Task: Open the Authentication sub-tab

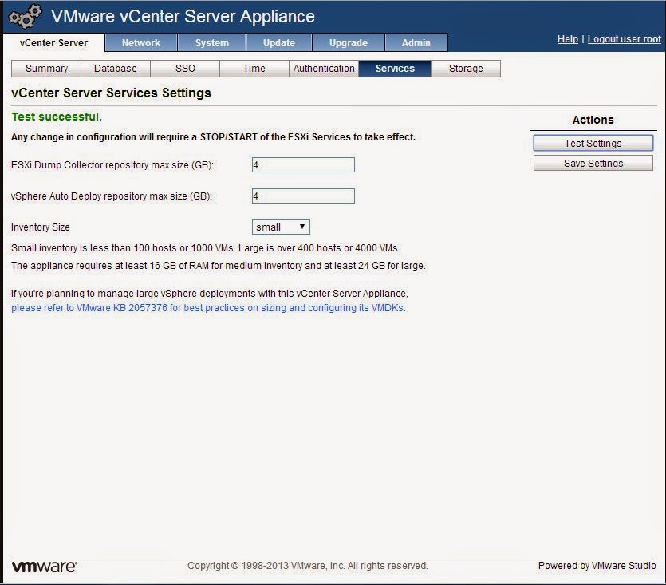Action: 324,69
